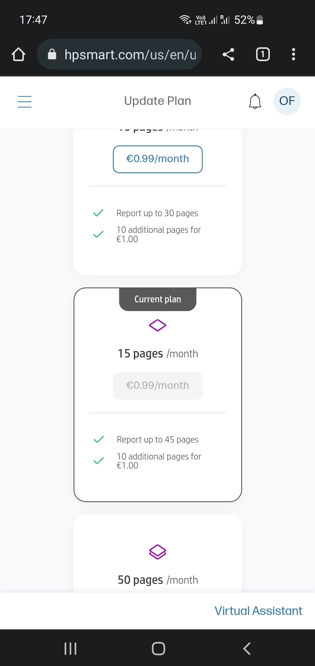This screenshot has width=315, height=666.
Task: Select the blue €0.99/month plan button
Action: 157,159
